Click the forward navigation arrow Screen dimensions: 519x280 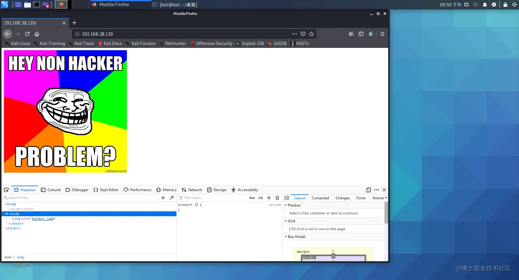click(x=18, y=34)
